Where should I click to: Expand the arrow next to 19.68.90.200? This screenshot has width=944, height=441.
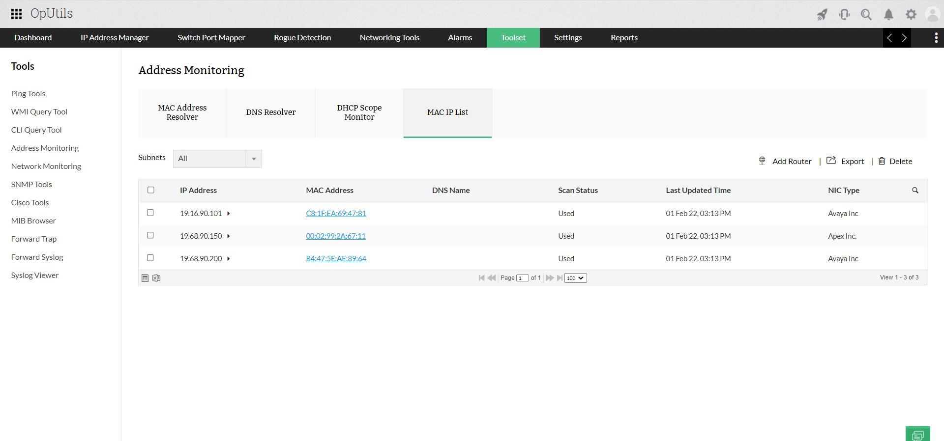tap(229, 259)
